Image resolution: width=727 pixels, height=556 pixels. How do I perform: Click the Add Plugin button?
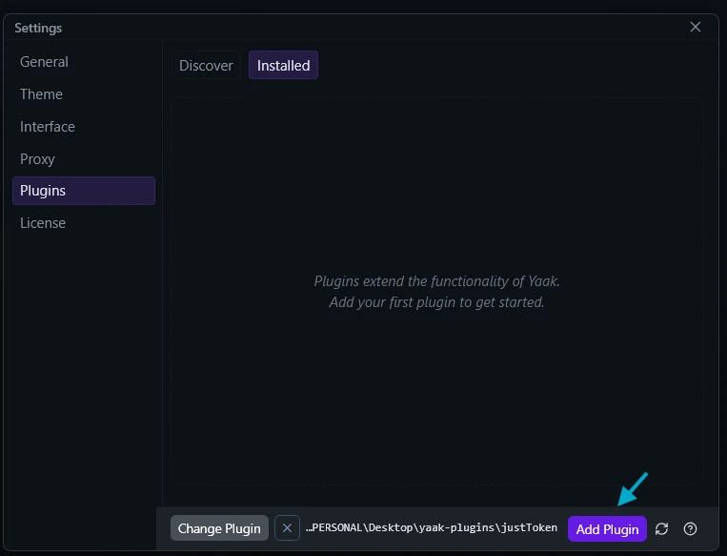pyautogui.click(x=607, y=529)
